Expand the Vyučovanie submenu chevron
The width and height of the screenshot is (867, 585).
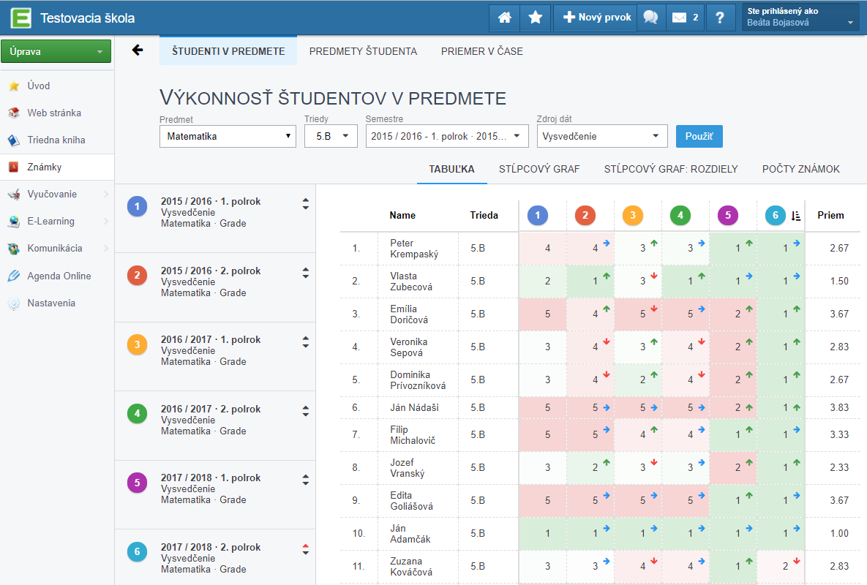tap(106, 194)
